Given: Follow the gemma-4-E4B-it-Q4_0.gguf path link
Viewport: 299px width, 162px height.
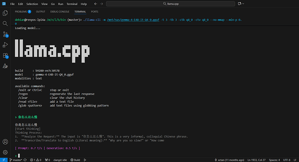Looking at the screenshot, I should 133,20.
